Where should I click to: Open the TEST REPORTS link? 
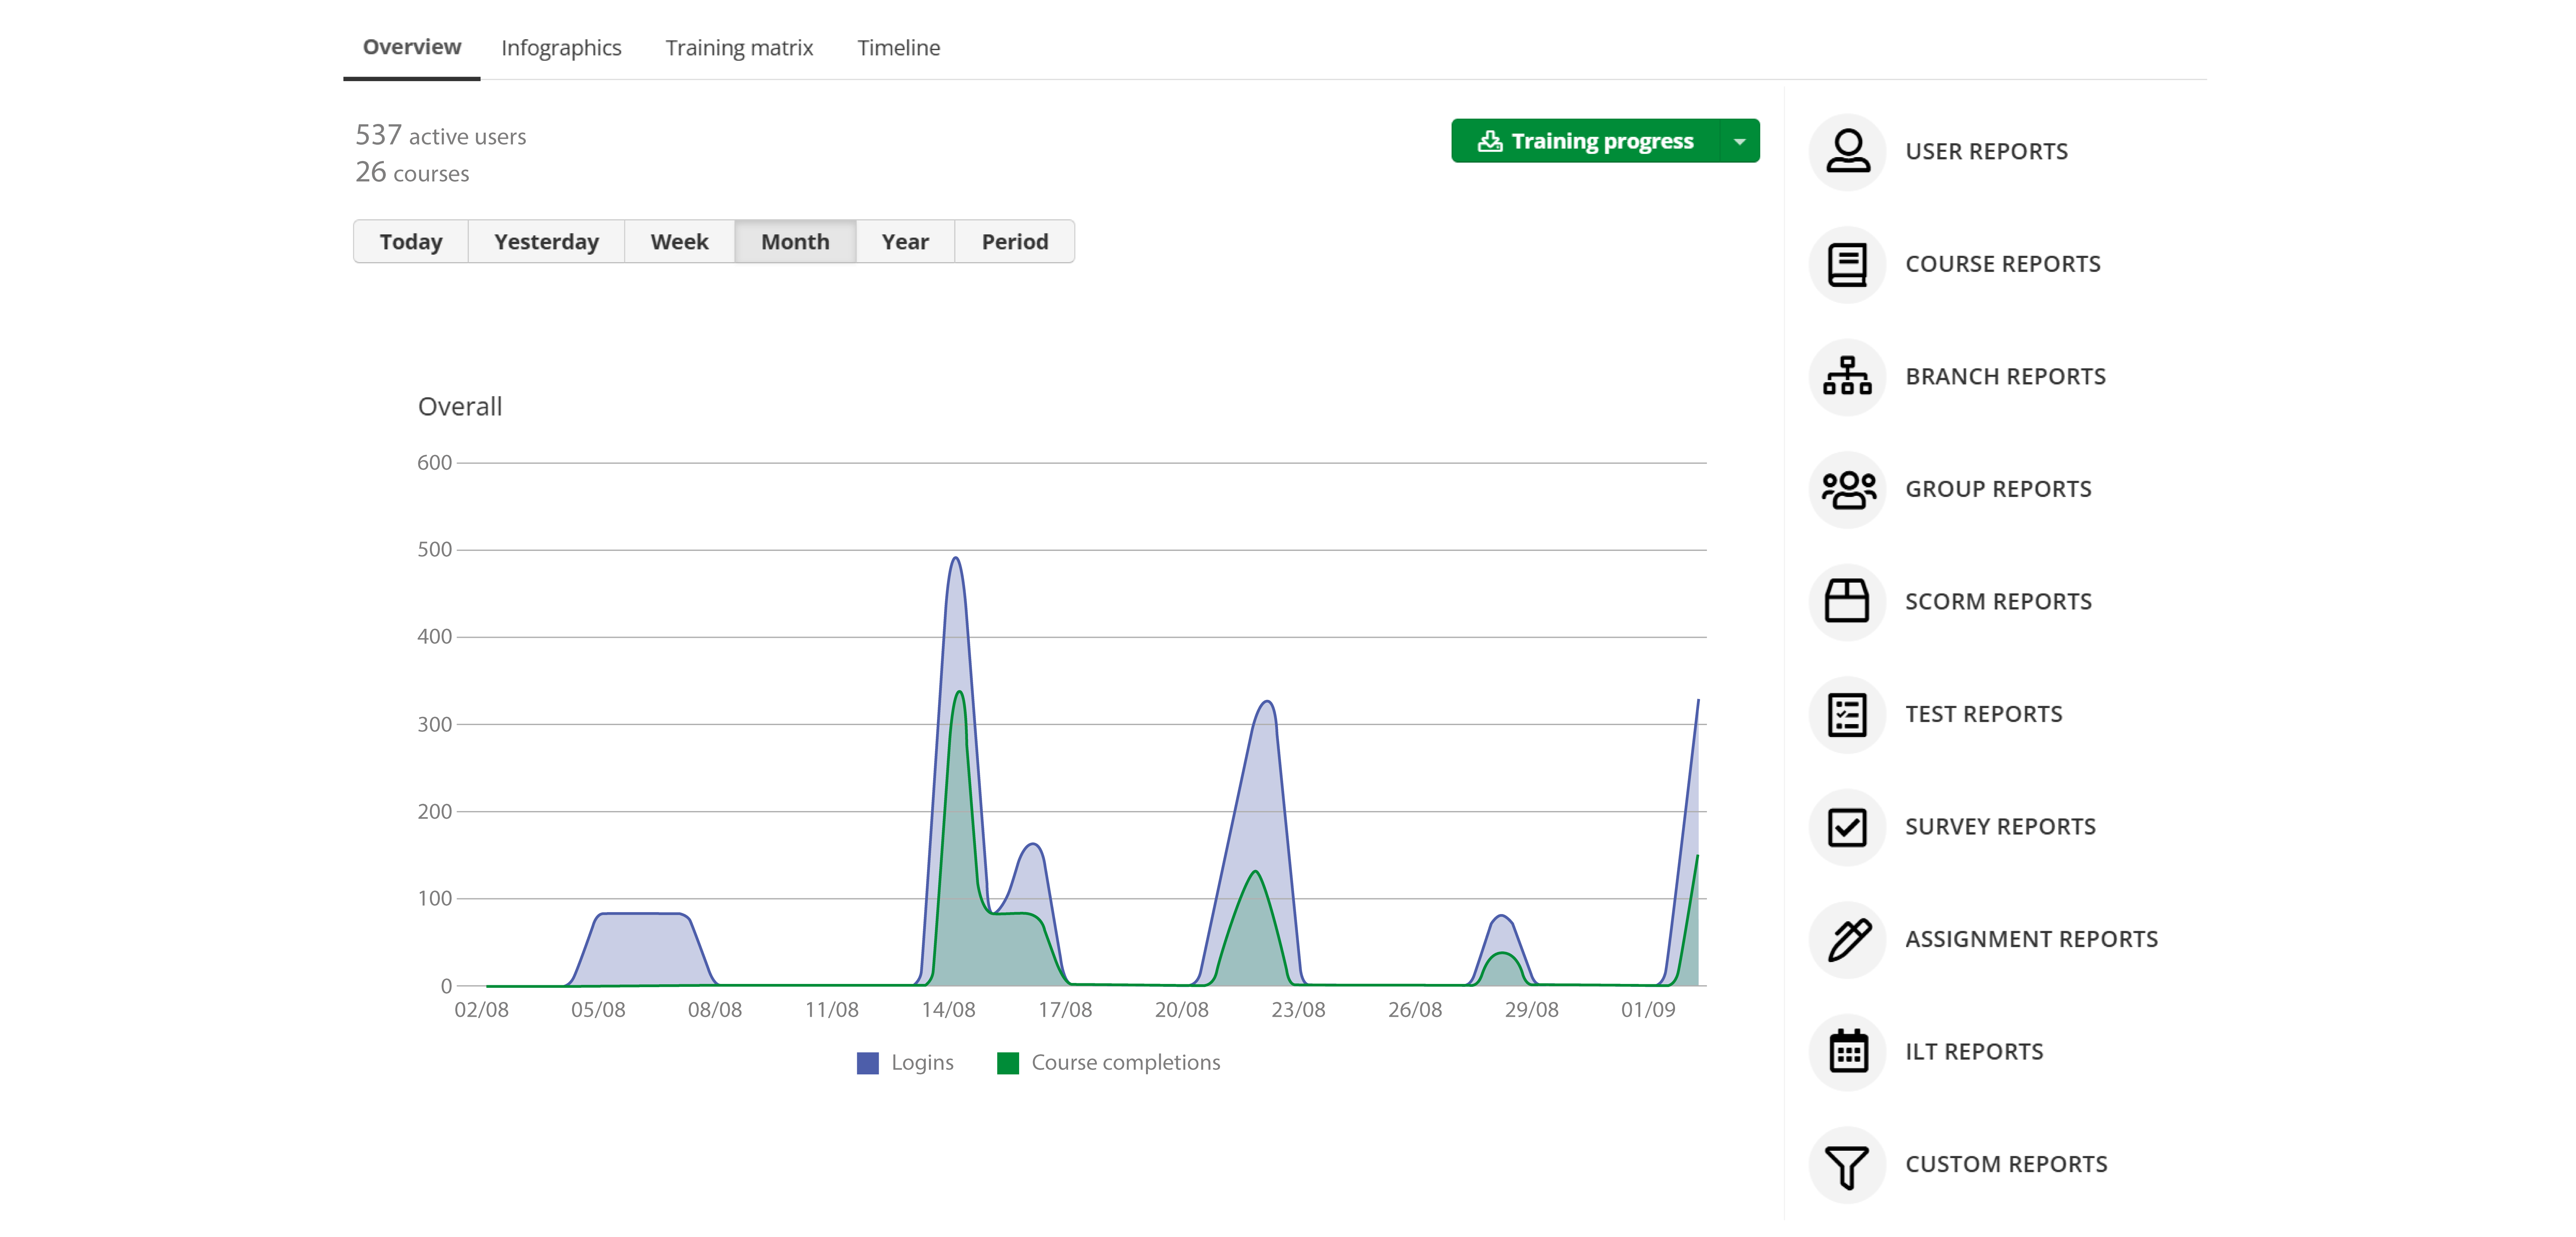click(1984, 714)
